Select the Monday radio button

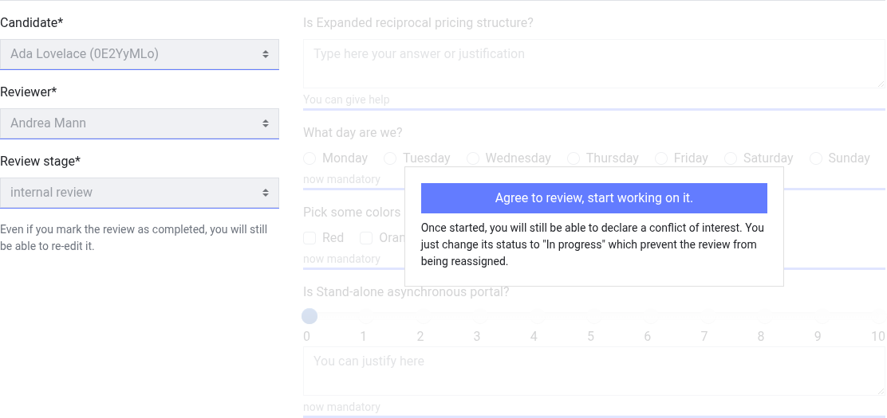pos(310,158)
